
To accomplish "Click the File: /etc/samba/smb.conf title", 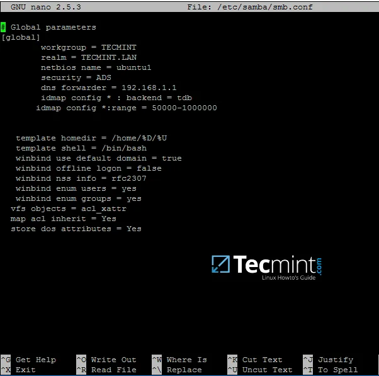I will point(250,7).
